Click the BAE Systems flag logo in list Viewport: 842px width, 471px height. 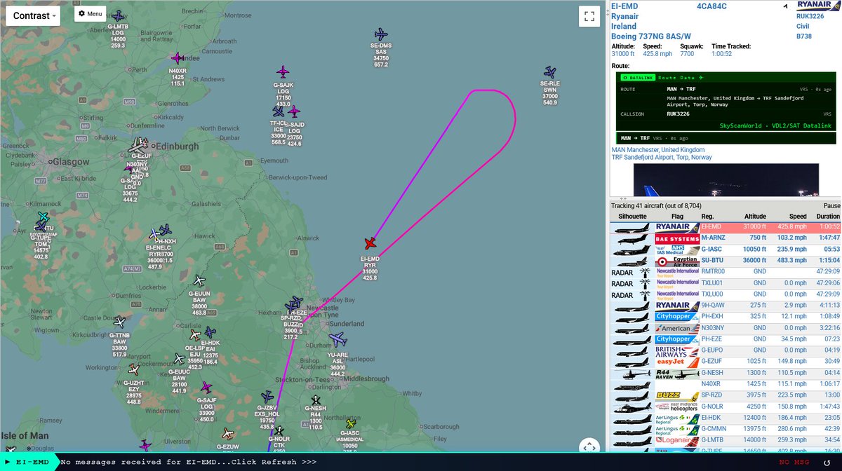pyautogui.click(x=678, y=238)
